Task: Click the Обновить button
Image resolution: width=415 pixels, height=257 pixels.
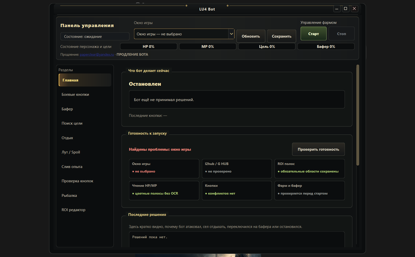Action: pos(251,36)
